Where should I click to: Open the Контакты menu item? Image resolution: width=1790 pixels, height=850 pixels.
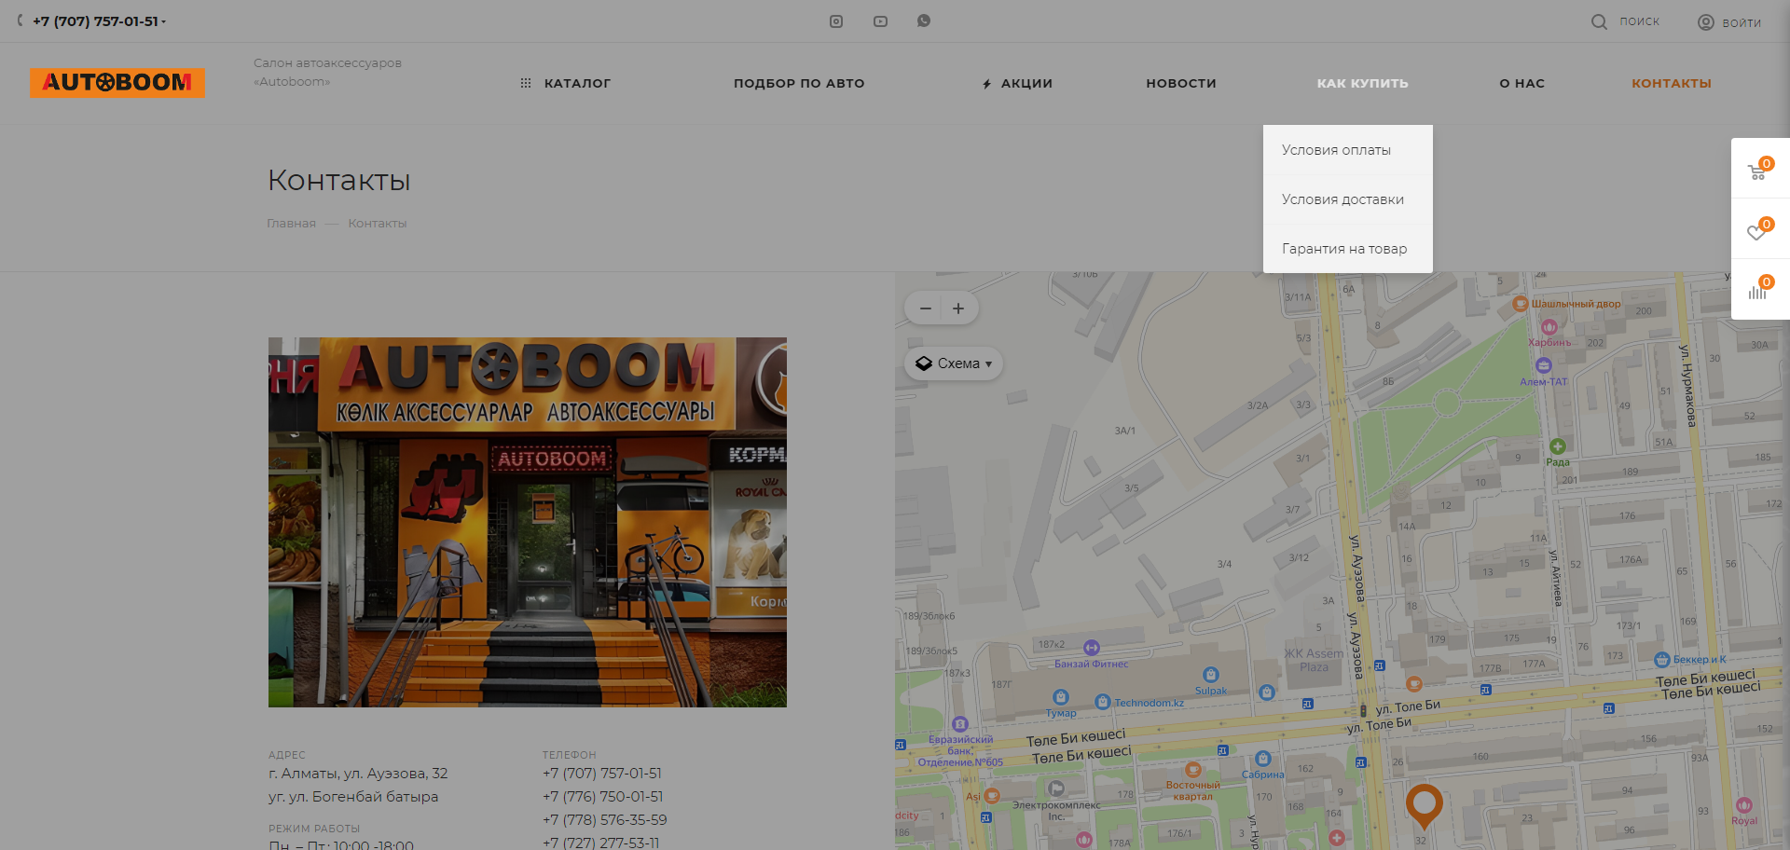point(1672,83)
